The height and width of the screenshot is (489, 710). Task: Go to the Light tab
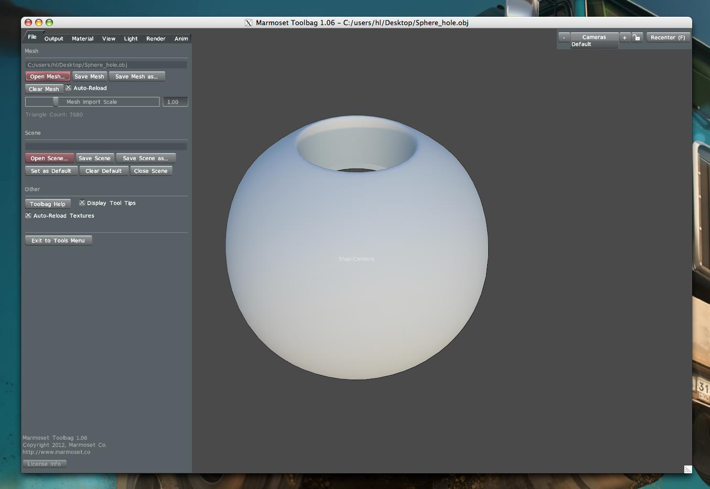click(131, 39)
